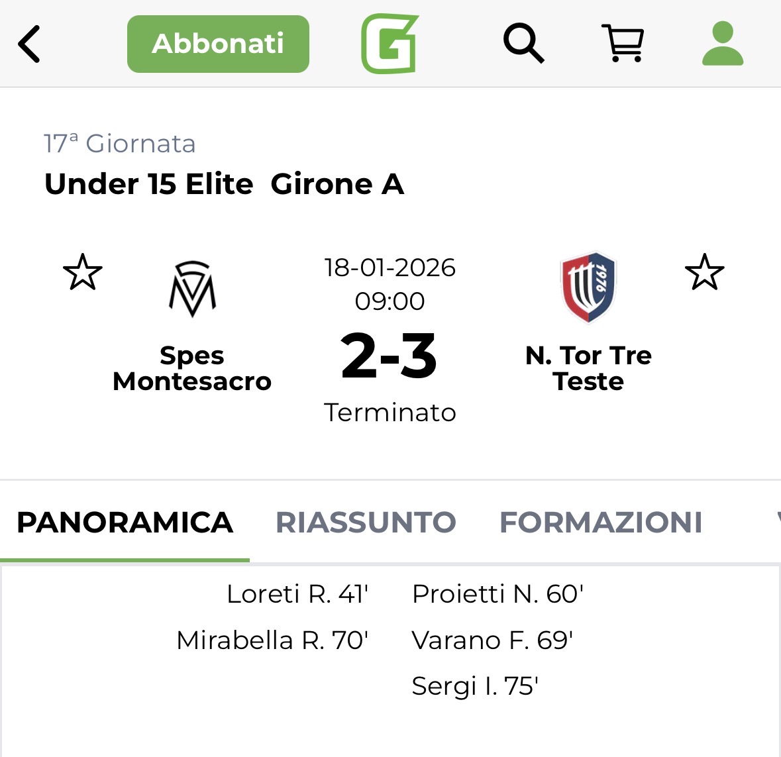Favorite Spes Montesacro with the star

point(83,272)
